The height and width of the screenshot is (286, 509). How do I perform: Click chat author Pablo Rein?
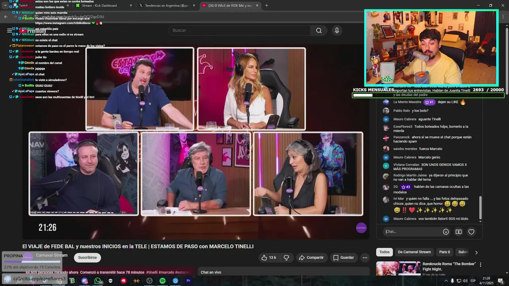(401, 111)
